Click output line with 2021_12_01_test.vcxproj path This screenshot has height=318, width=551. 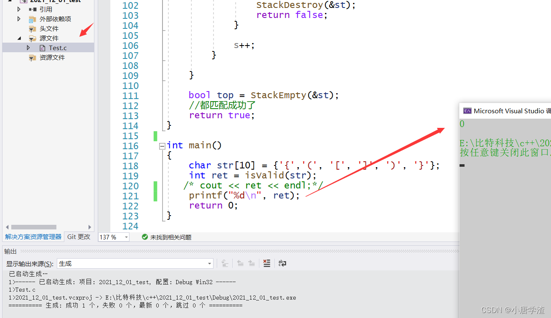152,298
